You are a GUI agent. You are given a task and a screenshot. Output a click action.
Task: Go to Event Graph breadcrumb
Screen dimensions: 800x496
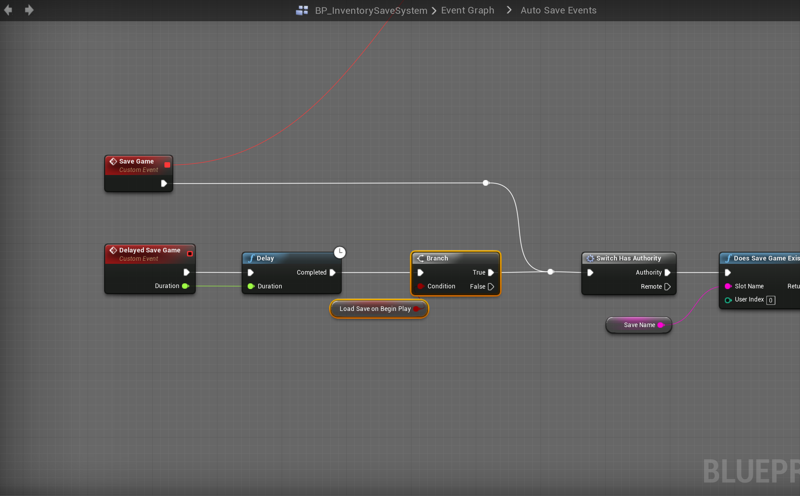pyautogui.click(x=467, y=10)
